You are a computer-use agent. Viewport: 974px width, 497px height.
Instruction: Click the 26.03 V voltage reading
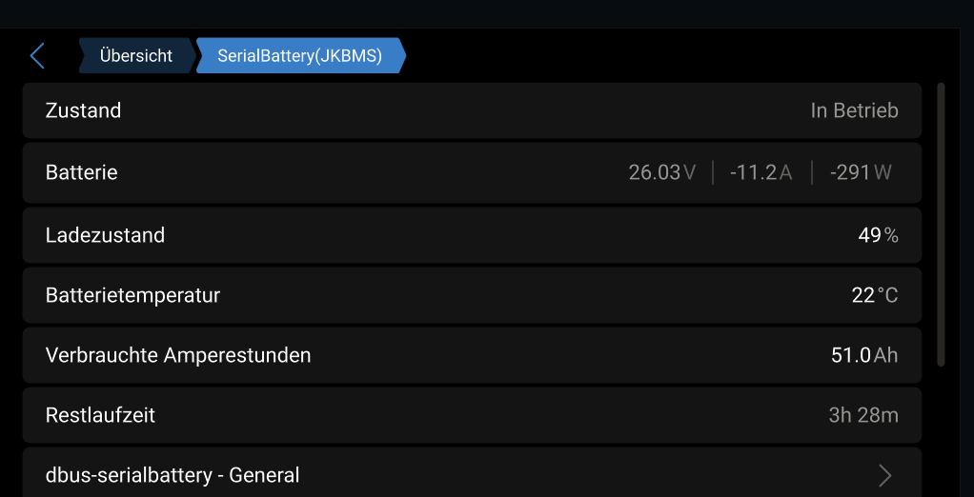point(661,172)
